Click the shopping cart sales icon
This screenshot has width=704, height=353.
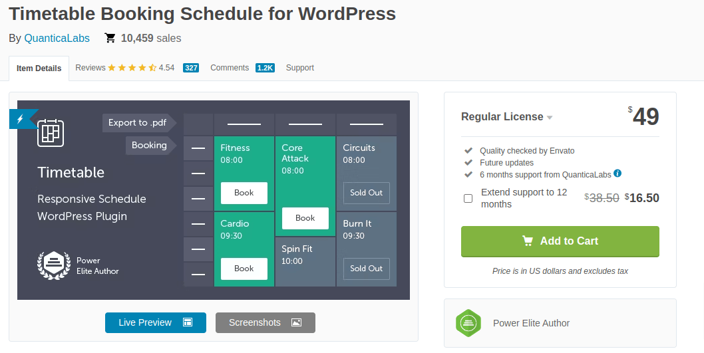[x=110, y=38]
